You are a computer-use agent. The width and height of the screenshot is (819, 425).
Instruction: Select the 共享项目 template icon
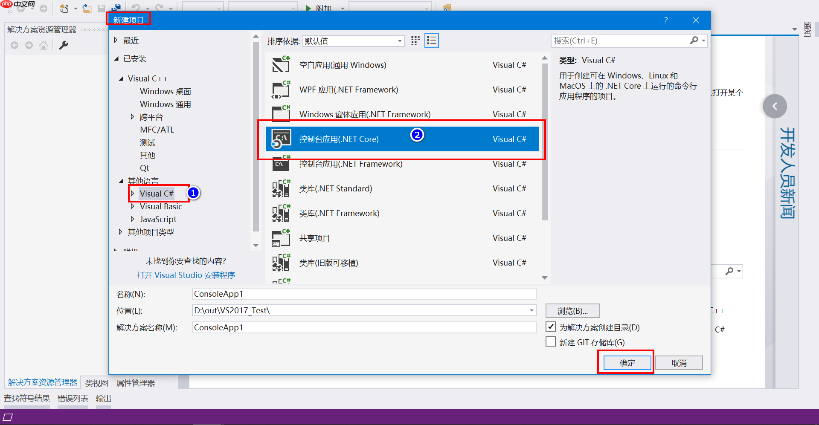[x=281, y=237]
